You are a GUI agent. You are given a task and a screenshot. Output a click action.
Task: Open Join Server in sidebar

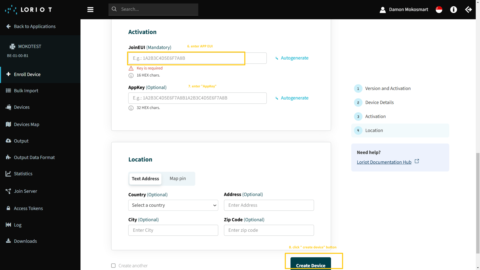[x=25, y=191]
